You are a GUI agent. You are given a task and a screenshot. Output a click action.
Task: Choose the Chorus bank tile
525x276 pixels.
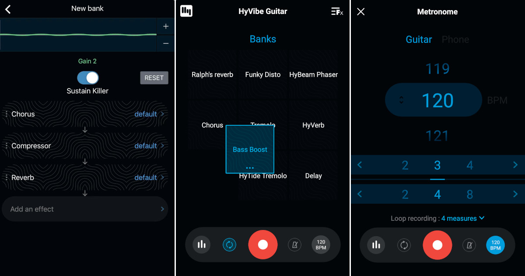pos(212,125)
